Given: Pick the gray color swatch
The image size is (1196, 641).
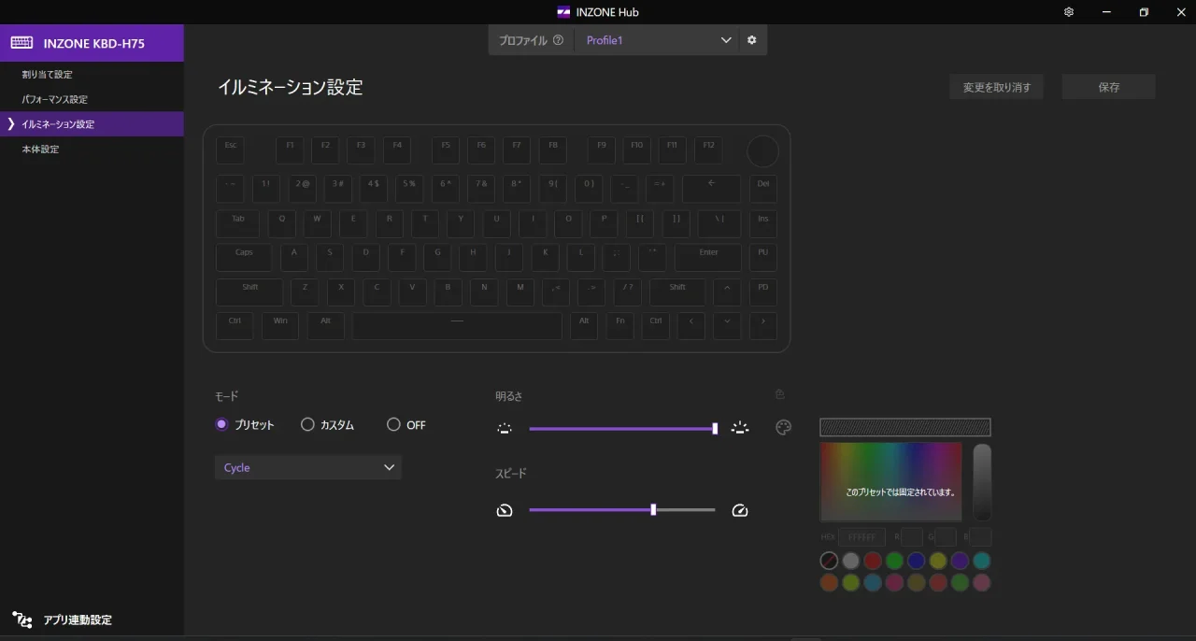Looking at the screenshot, I should 850,561.
